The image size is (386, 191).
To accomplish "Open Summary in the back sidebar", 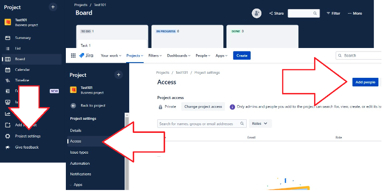I will coord(23,38).
